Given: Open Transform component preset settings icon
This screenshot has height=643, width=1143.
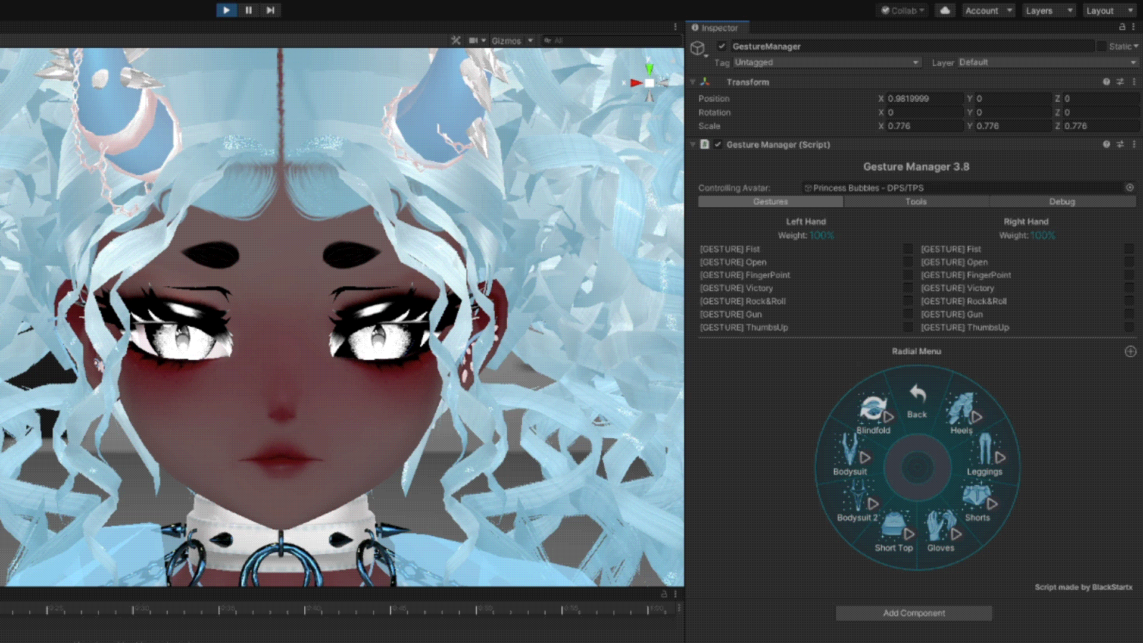Looking at the screenshot, I should tap(1120, 82).
